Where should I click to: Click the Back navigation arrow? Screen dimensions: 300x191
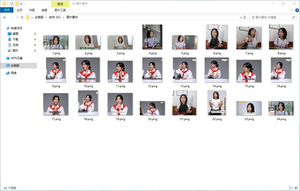(5, 18)
